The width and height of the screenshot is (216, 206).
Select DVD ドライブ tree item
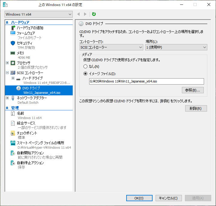[x=39, y=91]
